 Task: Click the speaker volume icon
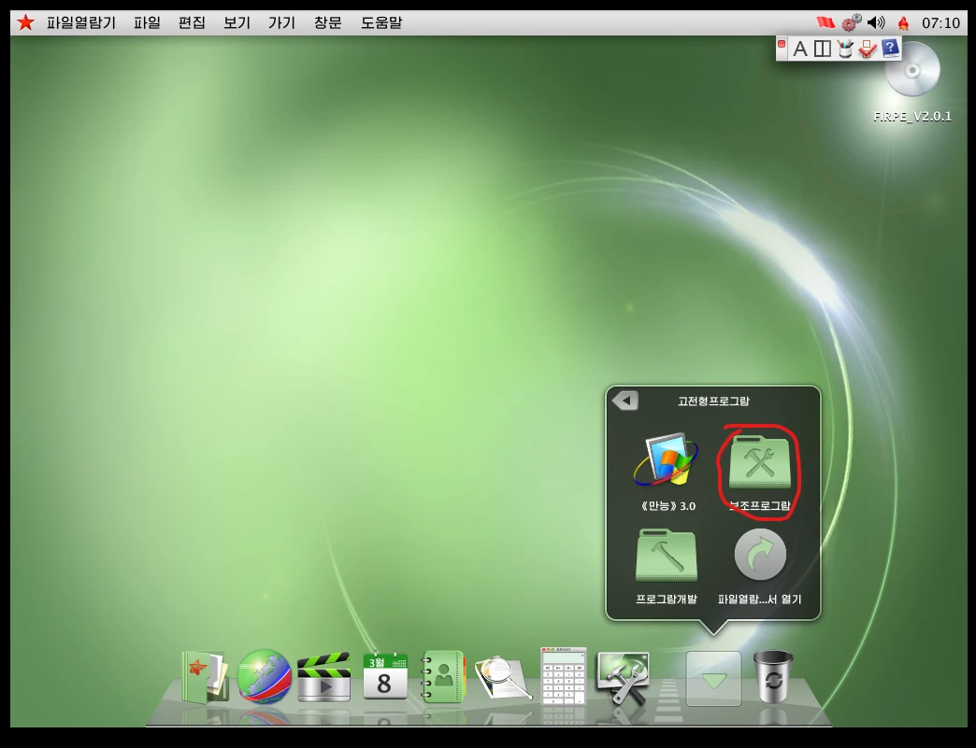pyautogui.click(x=876, y=22)
